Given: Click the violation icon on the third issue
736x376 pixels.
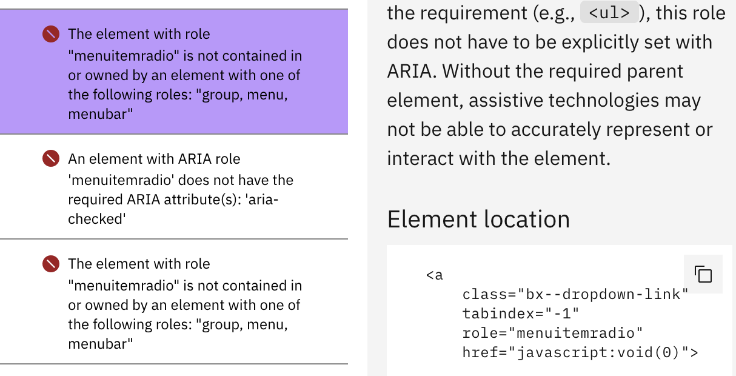Looking at the screenshot, I should pyautogui.click(x=51, y=264).
